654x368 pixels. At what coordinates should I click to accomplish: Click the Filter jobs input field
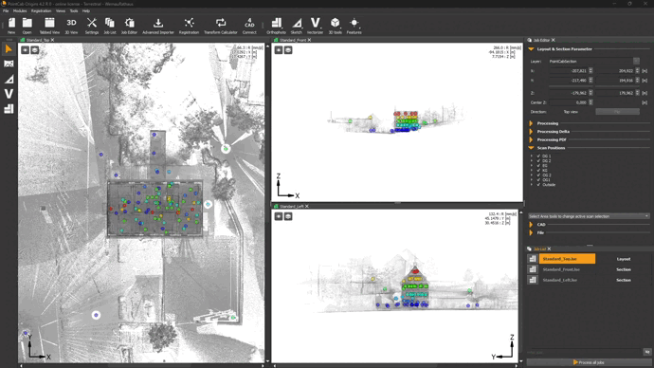coord(585,353)
